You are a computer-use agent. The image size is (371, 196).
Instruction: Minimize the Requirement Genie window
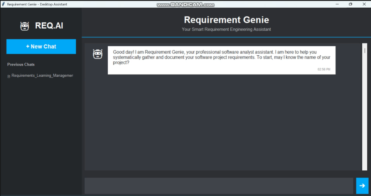(337, 4)
